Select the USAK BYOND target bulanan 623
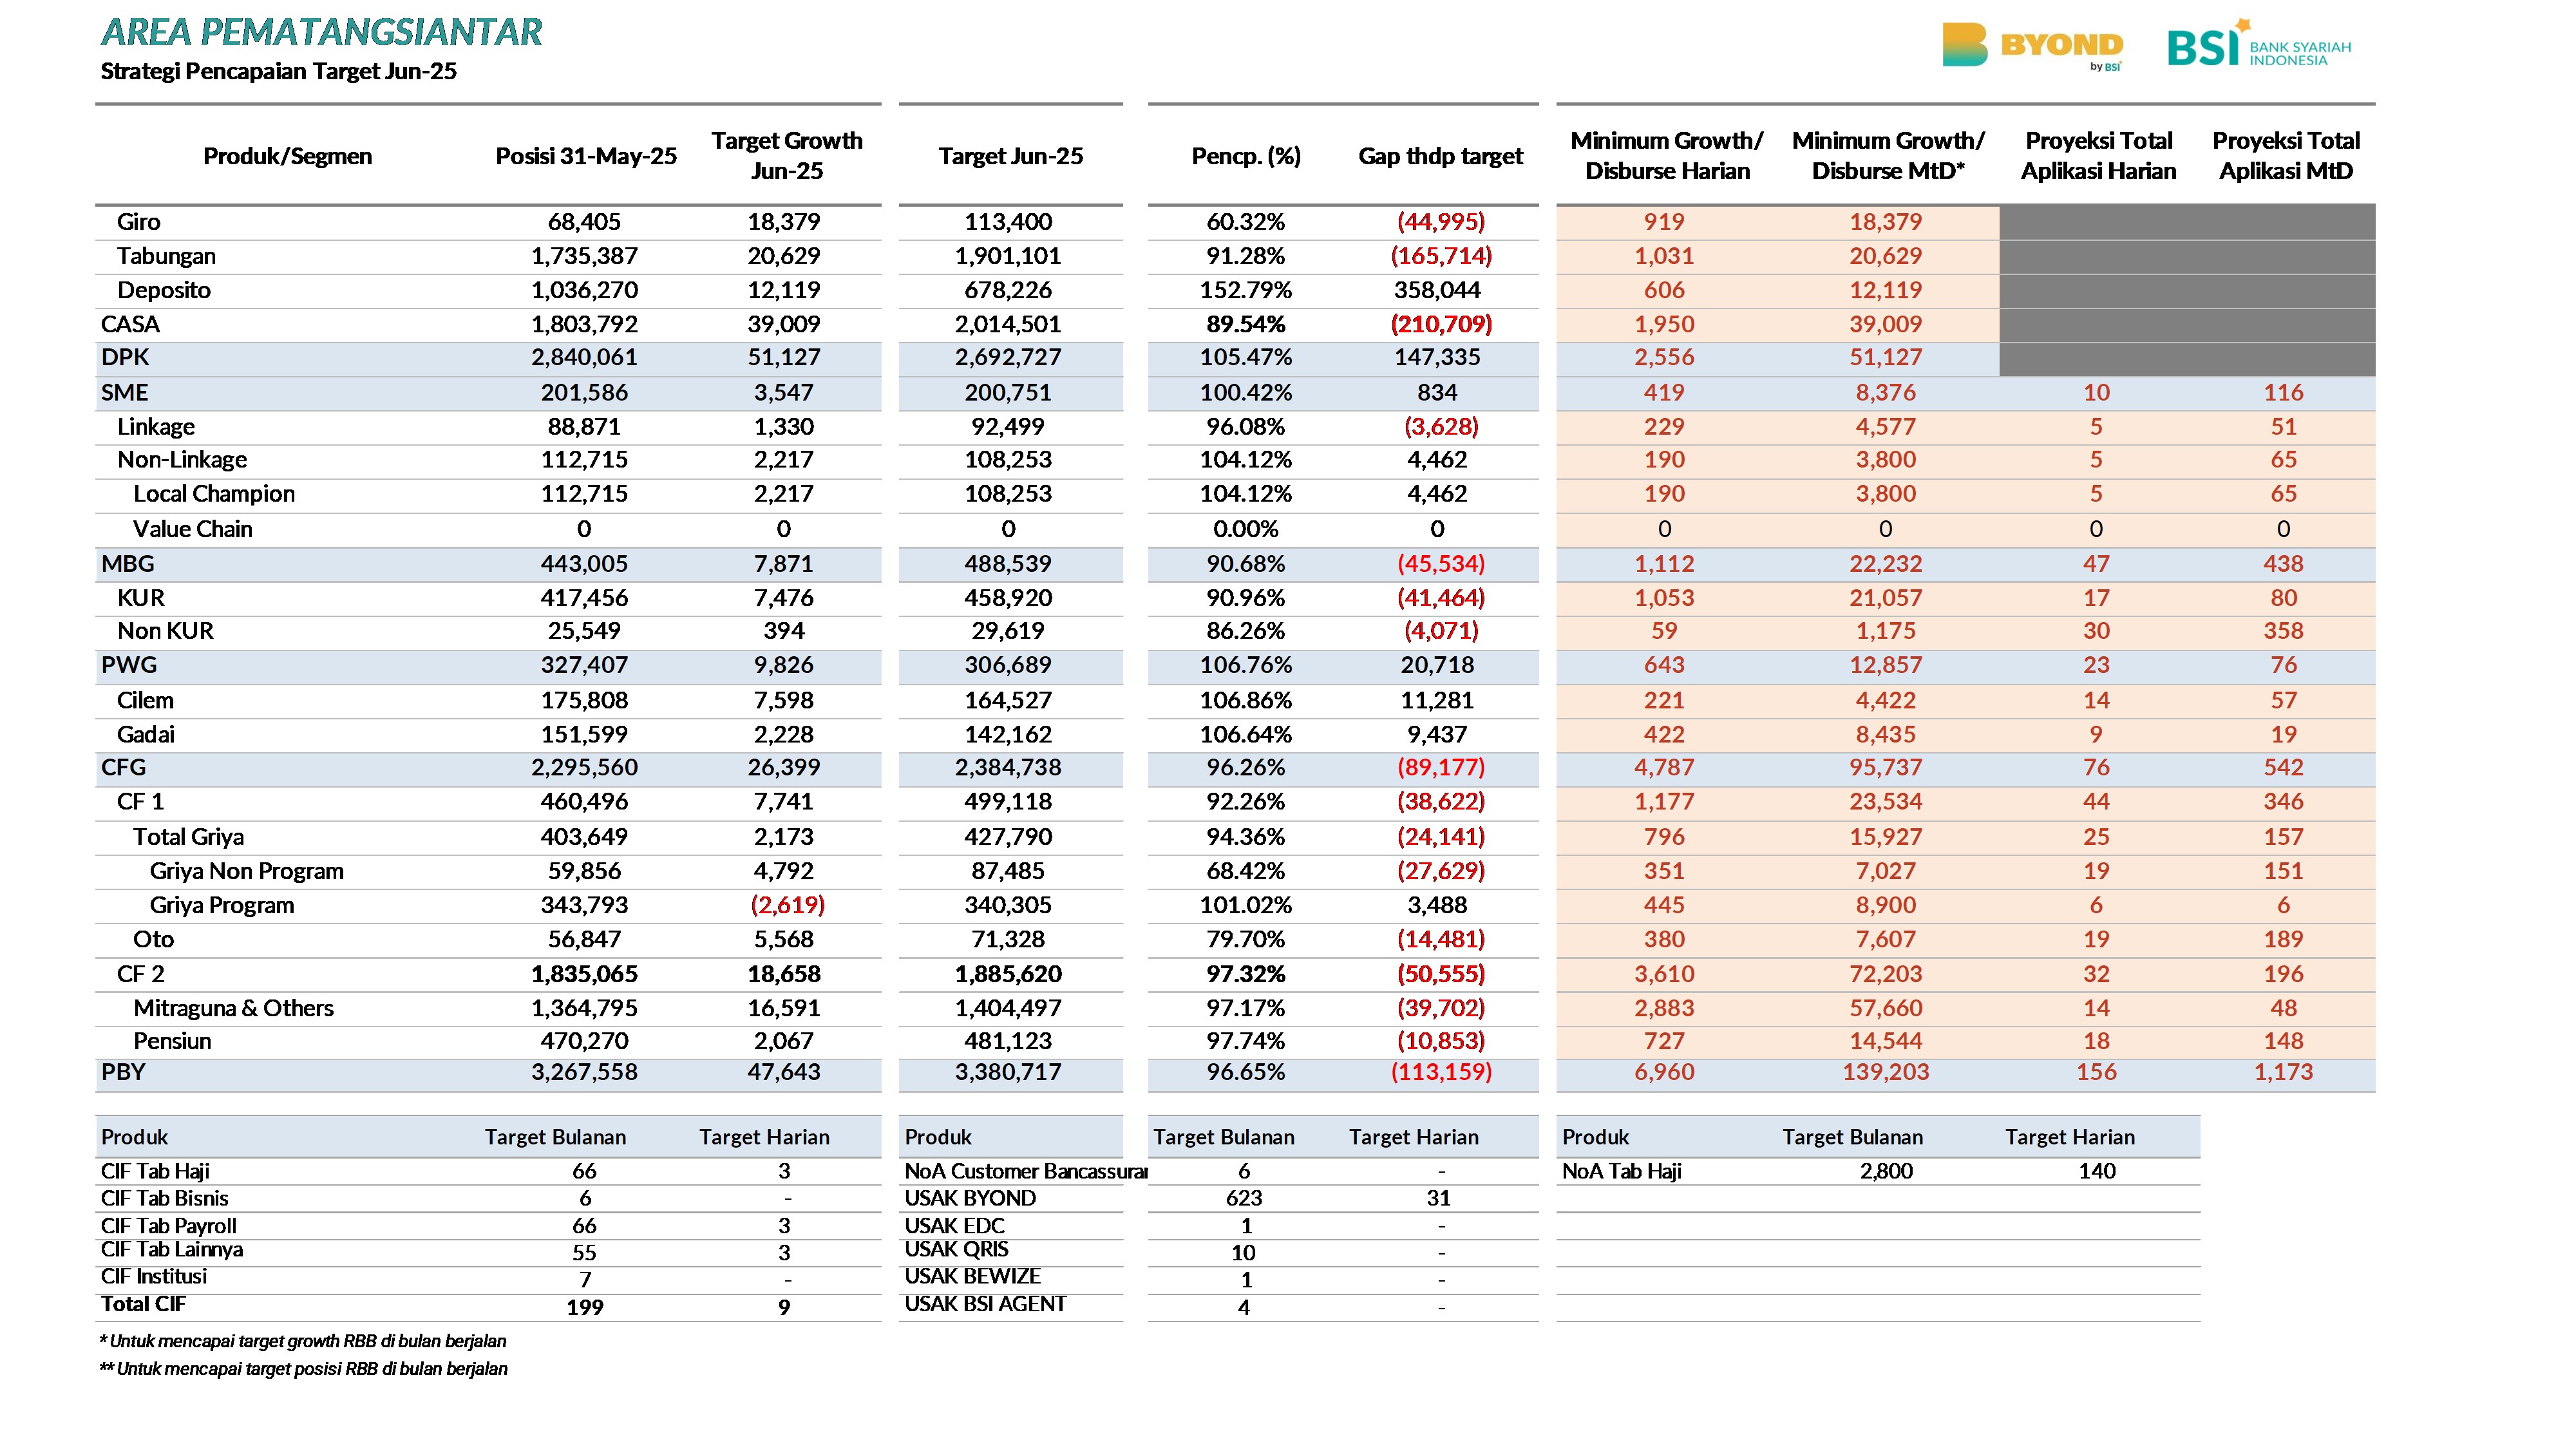The height and width of the screenshot is (1449, 2576). tap(1244, 1198)
